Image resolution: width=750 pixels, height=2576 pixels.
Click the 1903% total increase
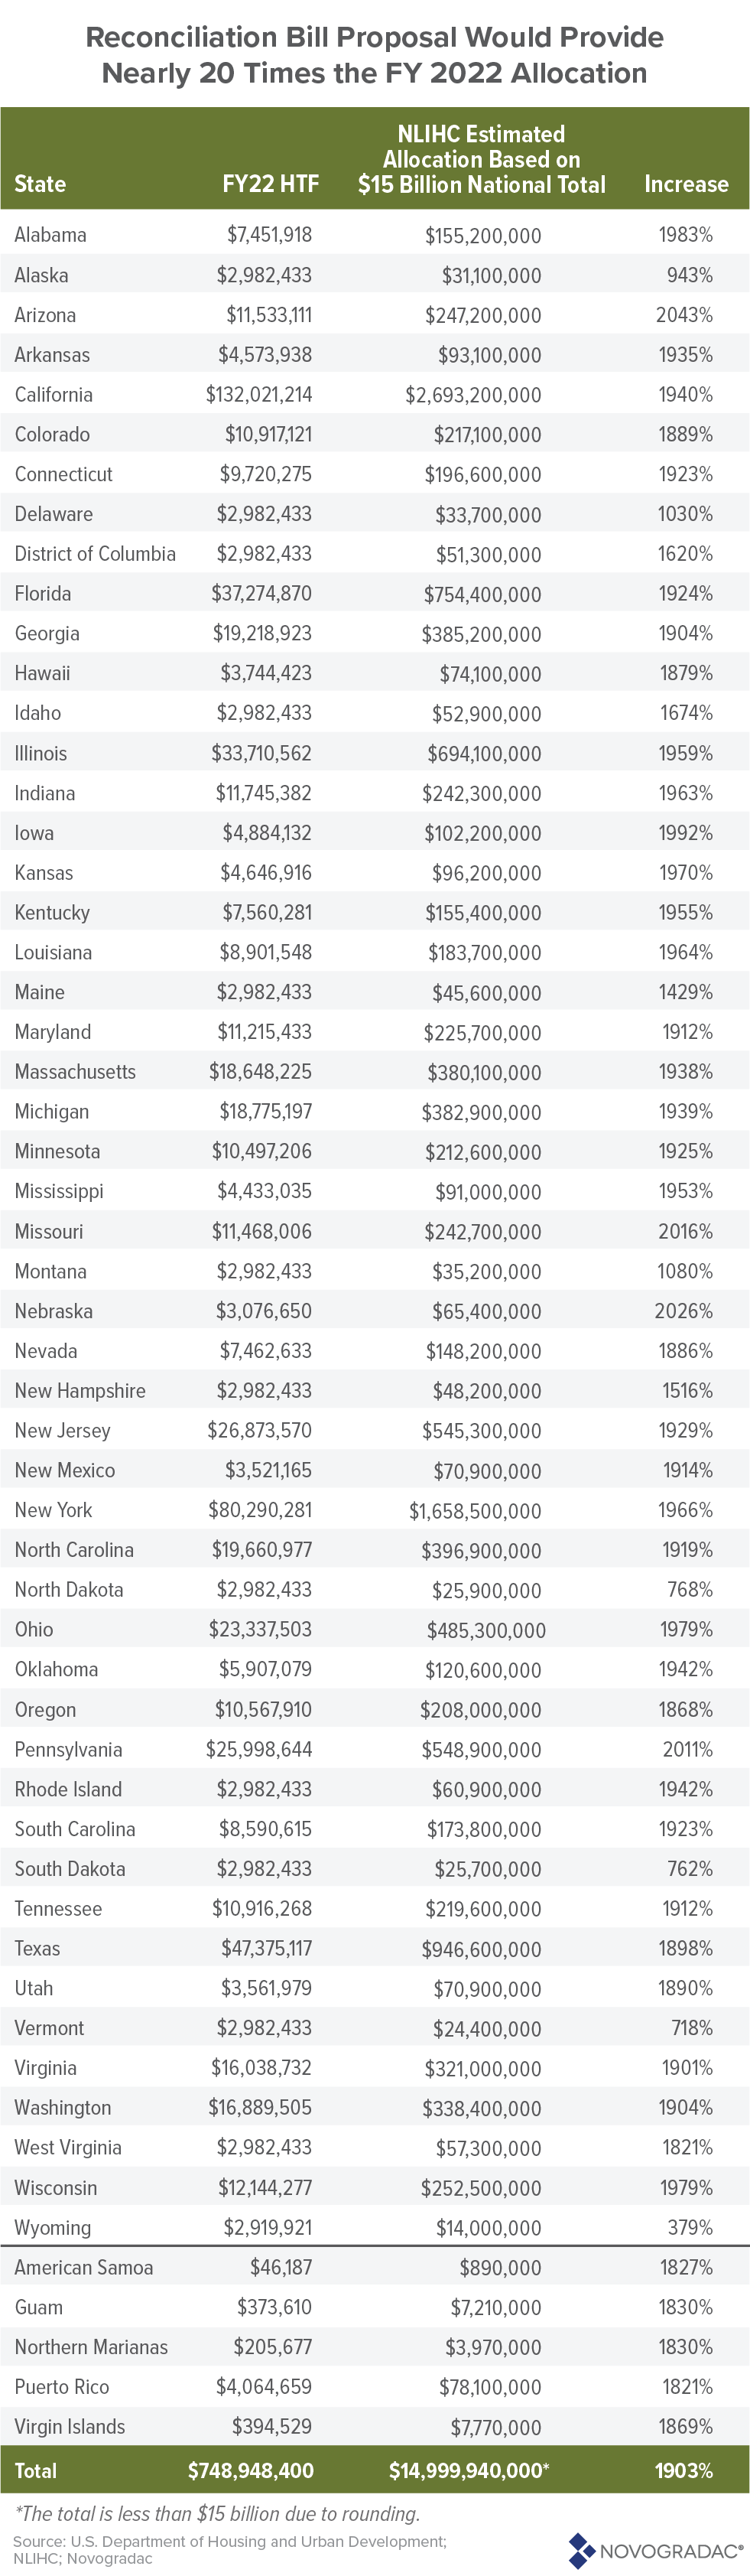[684, 2471]
